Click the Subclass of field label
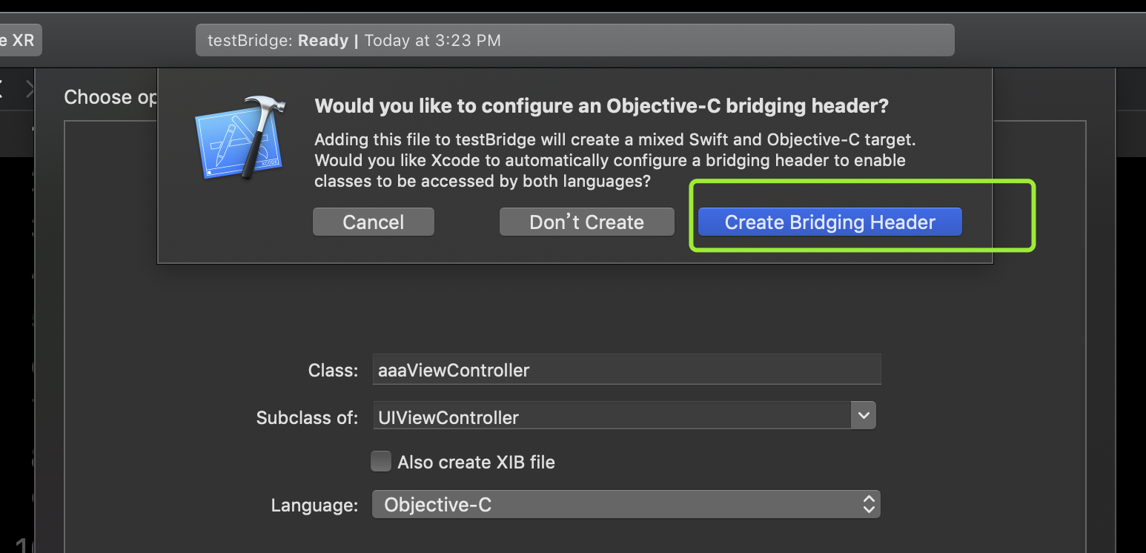Viewport: 1146px width, 553px height. pos(307,417)
